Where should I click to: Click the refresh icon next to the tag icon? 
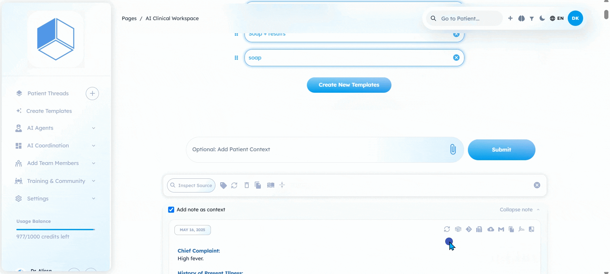[x=234, y=185]
